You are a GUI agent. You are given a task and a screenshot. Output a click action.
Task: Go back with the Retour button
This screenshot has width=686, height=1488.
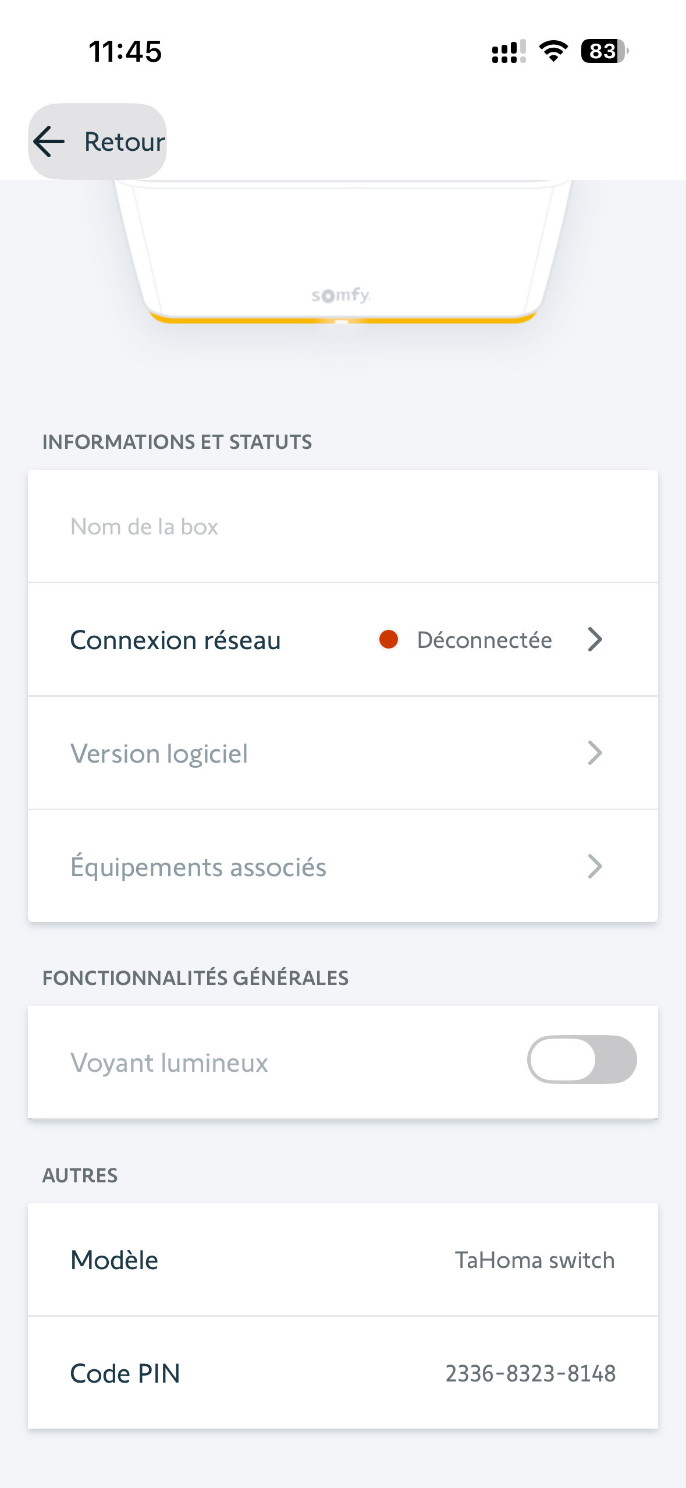point(98,141)
